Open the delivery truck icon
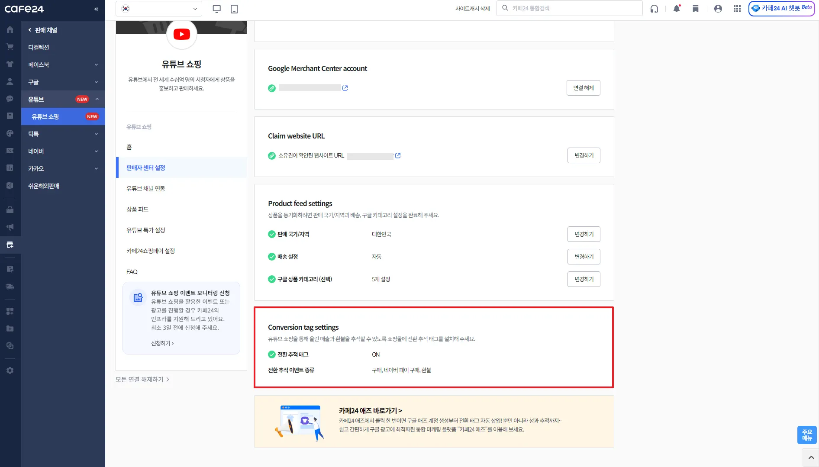This screenshot has height=467, width=819. (x=10, y=287)
